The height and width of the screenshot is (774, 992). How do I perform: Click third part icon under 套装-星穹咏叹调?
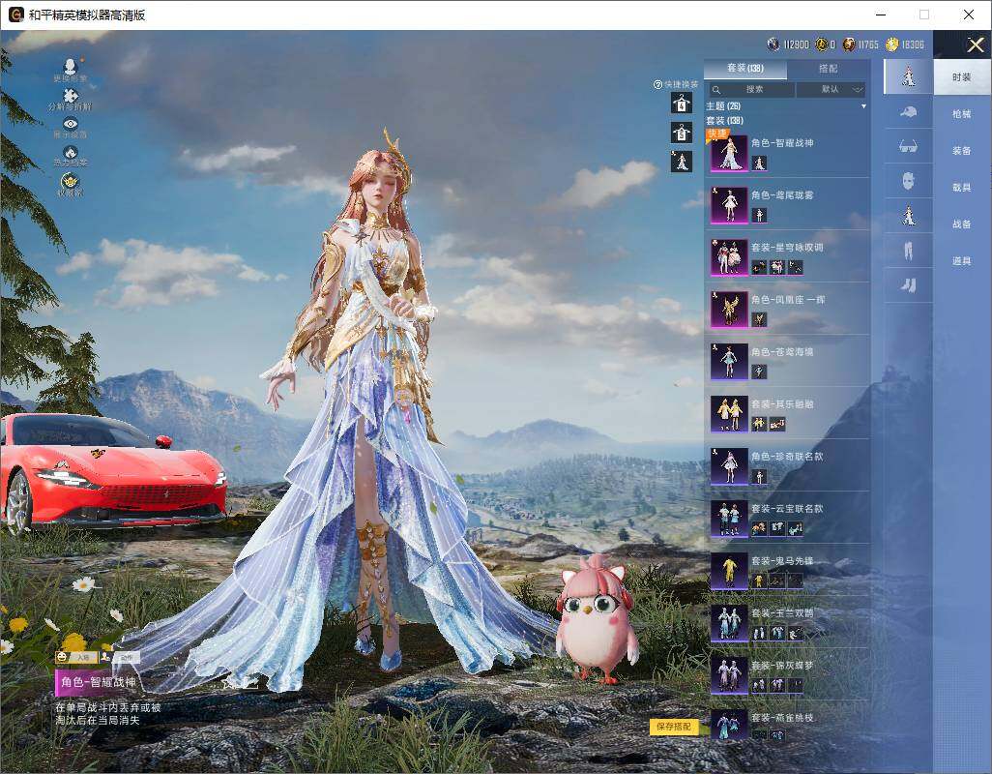click(x=796, y=268)
